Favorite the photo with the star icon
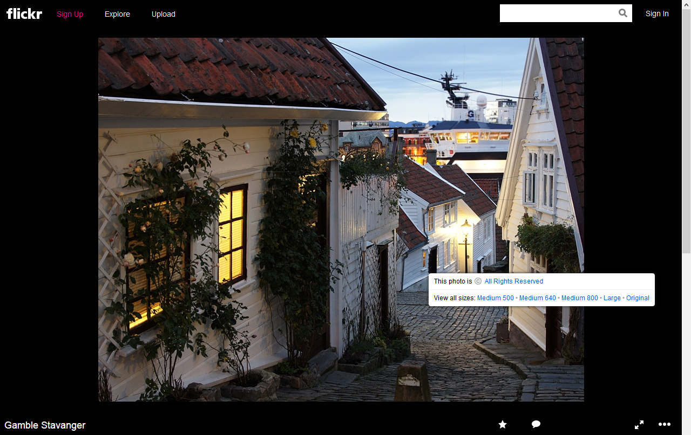Screen dimensions: 691x435 (x=503, y=425)
